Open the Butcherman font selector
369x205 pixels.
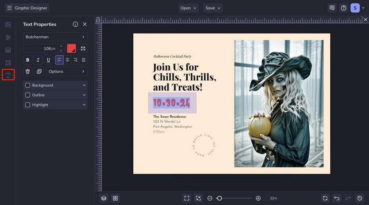tap(55, 37)
